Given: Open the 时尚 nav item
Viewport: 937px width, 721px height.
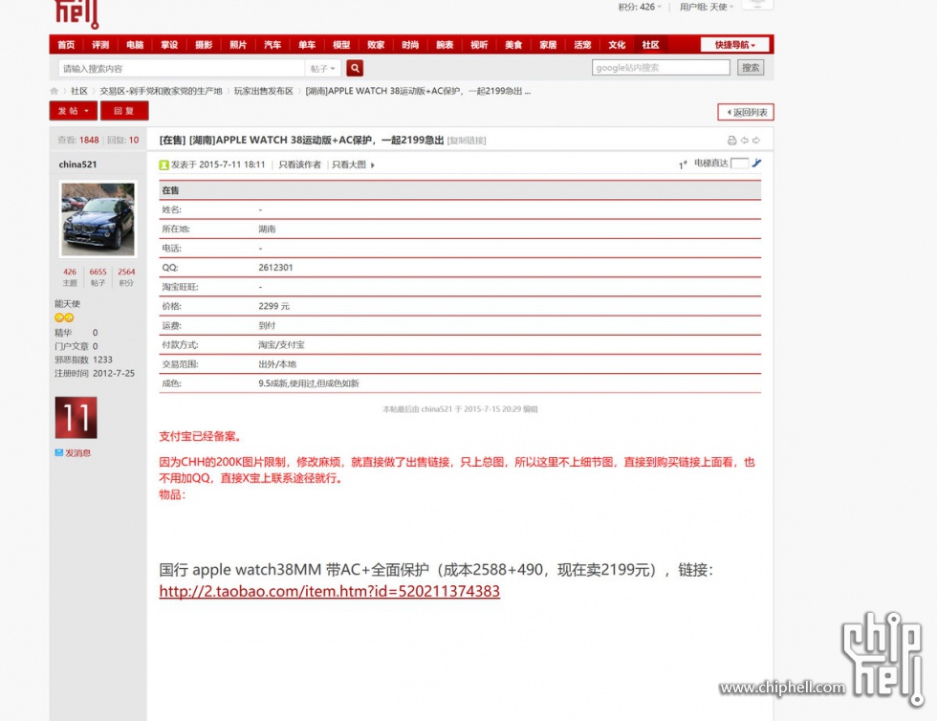Looking at the screenshot, I should pyautogui.click(x=410, y=45).
